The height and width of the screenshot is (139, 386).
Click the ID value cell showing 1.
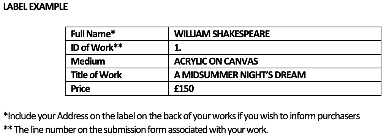(x=274, y=47)
